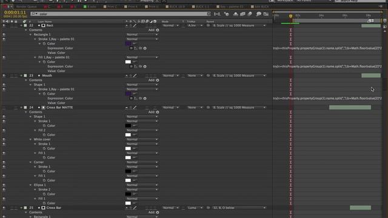This screenshot has height=218, width=388.
Task: Switch to the Print C tab
Action: tap(110, 7)
